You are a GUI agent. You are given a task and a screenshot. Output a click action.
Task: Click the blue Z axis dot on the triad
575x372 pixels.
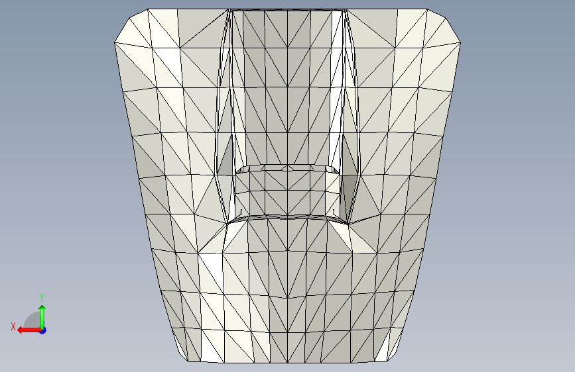pyautogui.click(x=43, y=330)
